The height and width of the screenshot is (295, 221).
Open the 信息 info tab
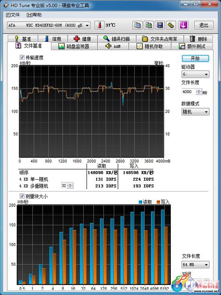coord(53,39)
